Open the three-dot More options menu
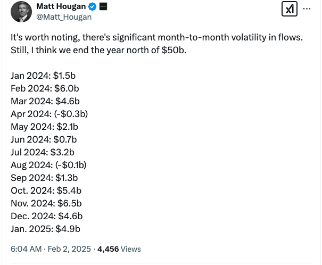This screenshot has width=322, height=265. click(x=307, y=9)
